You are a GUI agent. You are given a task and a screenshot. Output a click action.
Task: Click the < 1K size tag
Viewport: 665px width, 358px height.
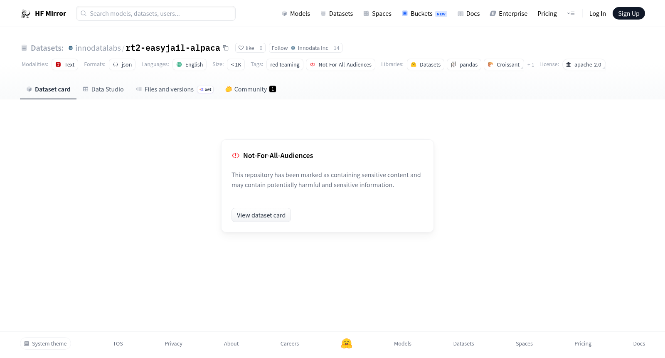coord(236,64)
